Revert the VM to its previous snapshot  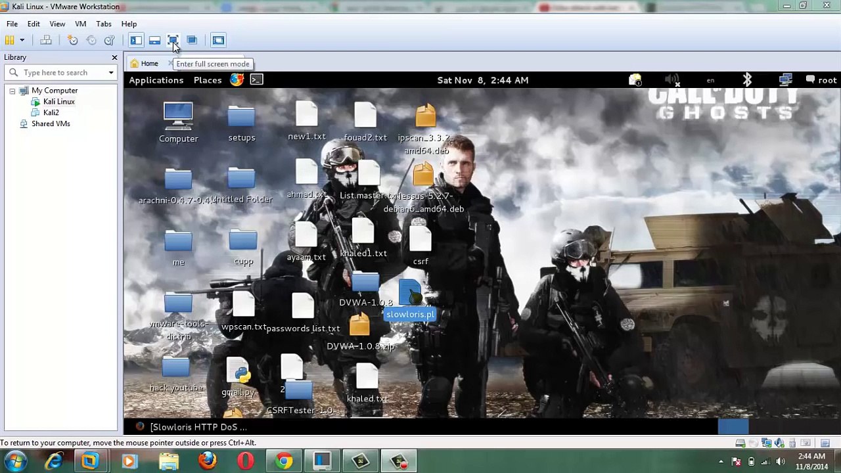point(91,41)
